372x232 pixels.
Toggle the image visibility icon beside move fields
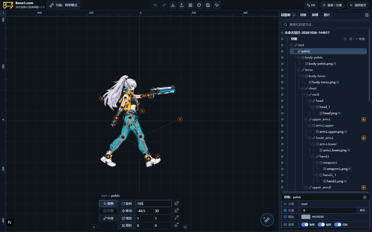point(176,211)
